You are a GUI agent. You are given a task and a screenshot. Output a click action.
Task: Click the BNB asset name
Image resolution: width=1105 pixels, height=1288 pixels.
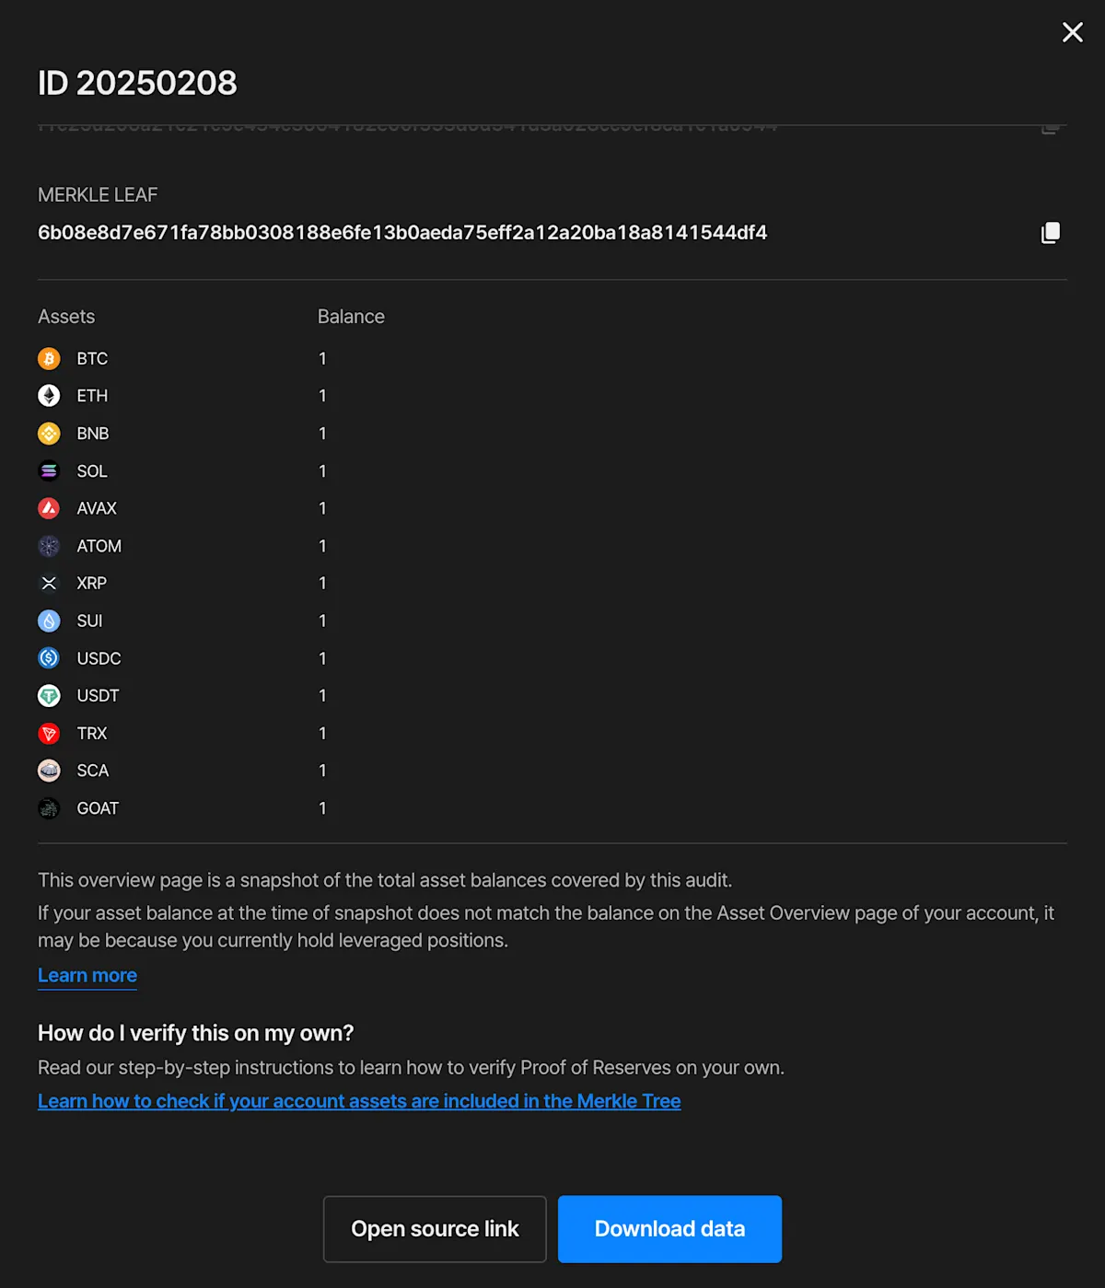[93, 434]
